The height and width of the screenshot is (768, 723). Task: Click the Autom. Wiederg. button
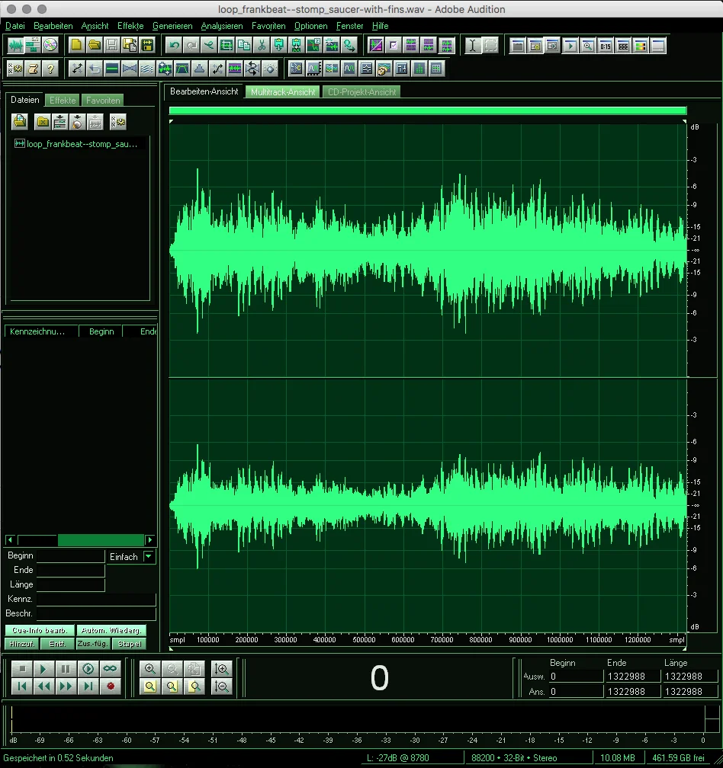(x=111, y=630)
